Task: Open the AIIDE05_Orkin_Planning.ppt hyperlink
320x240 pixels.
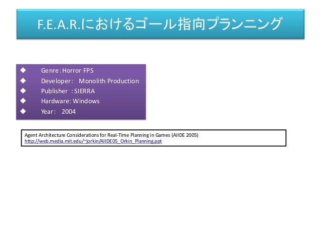Action: click(93, 141)
